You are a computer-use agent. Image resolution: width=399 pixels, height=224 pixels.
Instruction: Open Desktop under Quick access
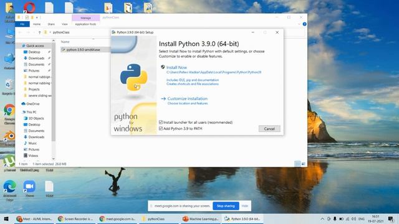pyautogui.click(x=34, y=52)
